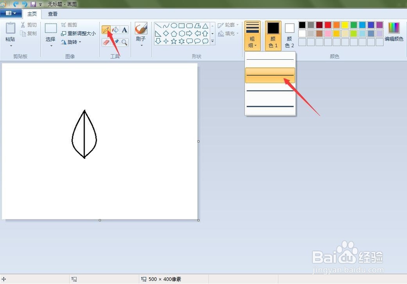Image resolution: width=407 pixels, height=284 pixels.
Task: Select the Four-point star shape
Action: pyautogui.click(x=166, y=41)
